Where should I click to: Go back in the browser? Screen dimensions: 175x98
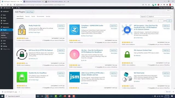pyautogui.click(x=2, y=5)
